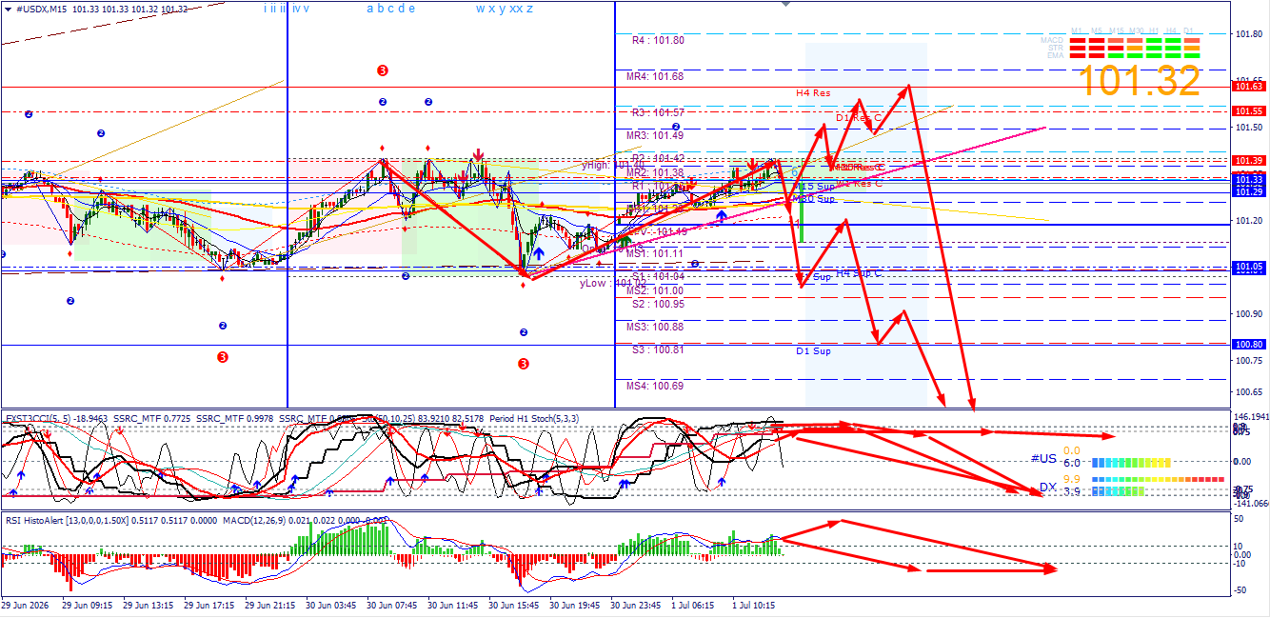Select the MS4: 100.69 pivot label

pyautogui.click(x=655, y=386)
